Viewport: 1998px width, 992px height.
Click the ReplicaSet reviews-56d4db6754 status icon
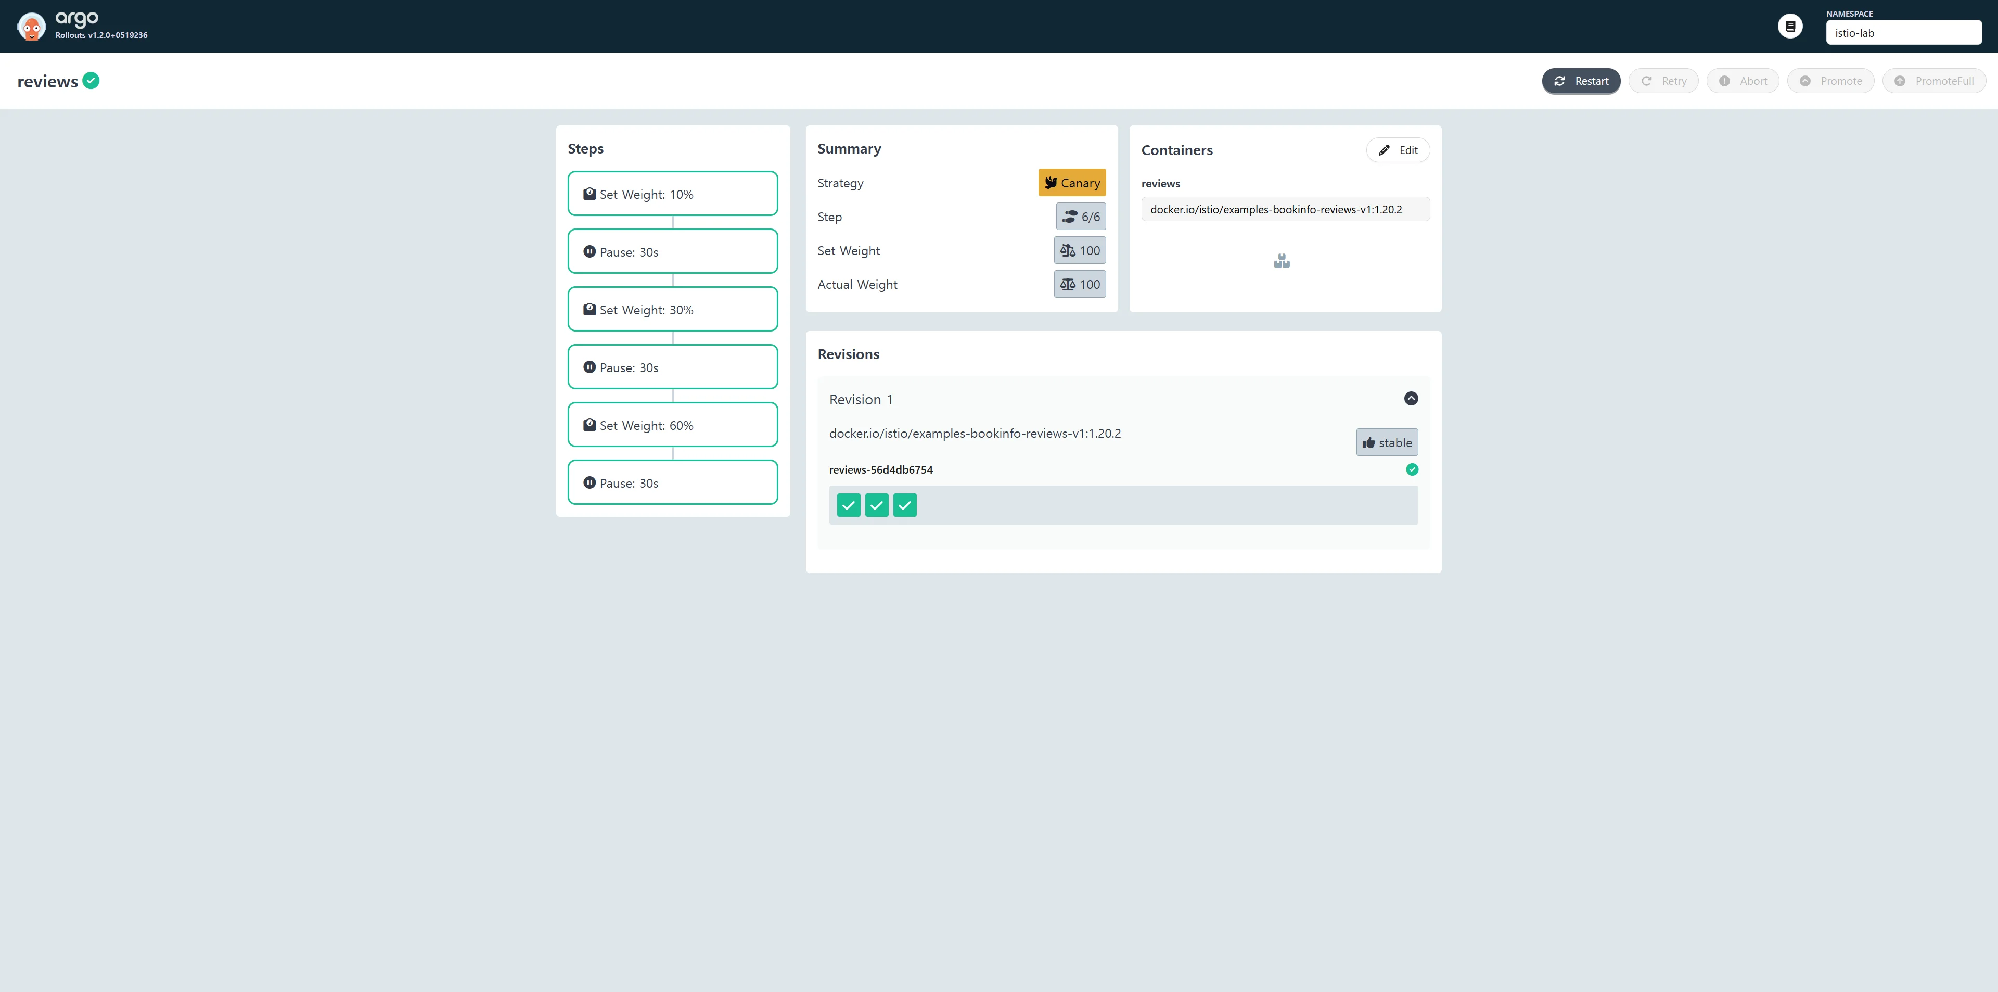tap(1412, 469)
